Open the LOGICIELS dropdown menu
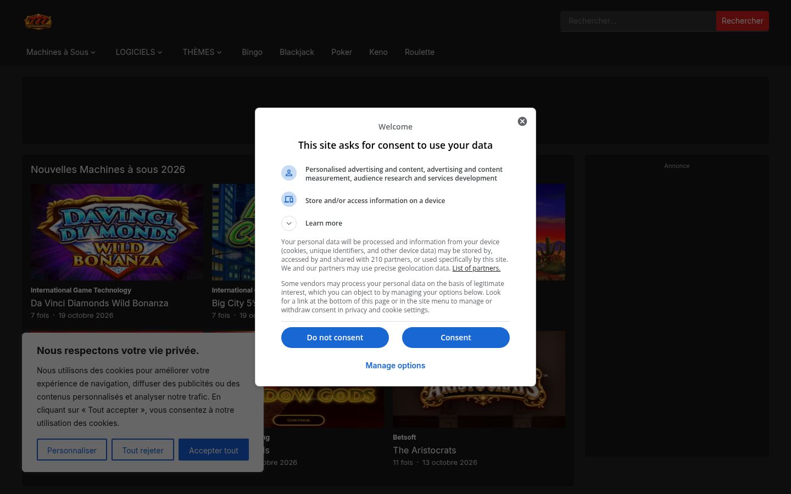The height and width of the screenshot is (494, 791). 139,52
